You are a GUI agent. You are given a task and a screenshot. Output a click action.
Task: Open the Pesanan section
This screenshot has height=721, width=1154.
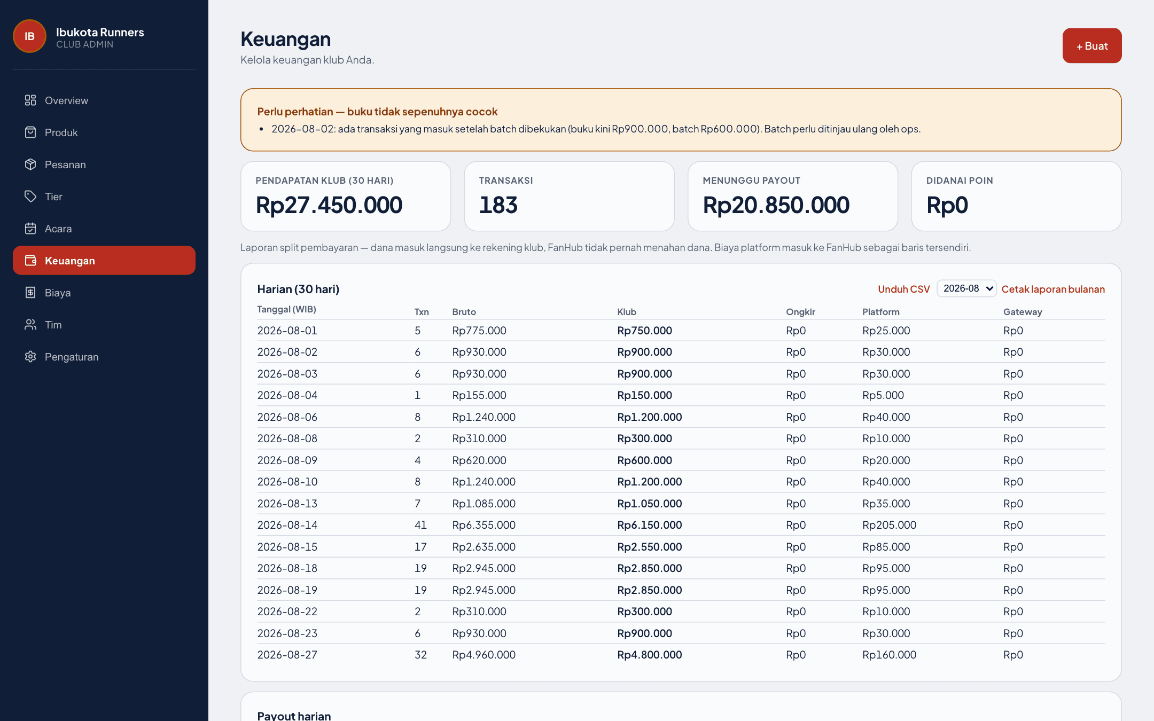point(104,164)
